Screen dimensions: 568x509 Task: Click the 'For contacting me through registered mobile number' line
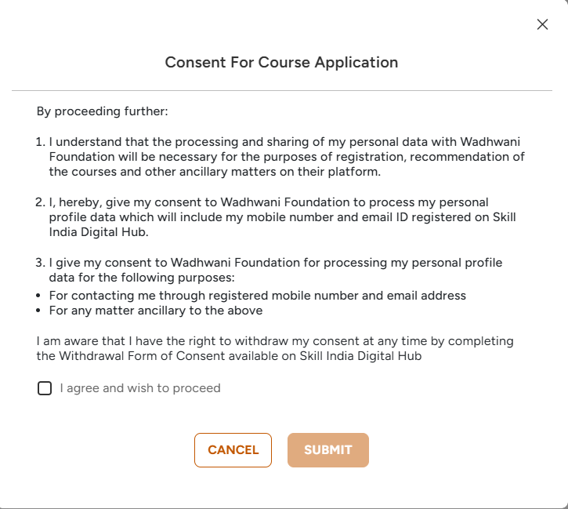tap(257, 296)
